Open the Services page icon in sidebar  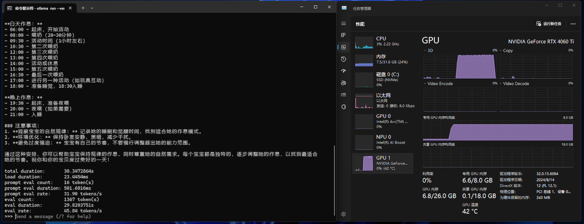click(343, 107)
